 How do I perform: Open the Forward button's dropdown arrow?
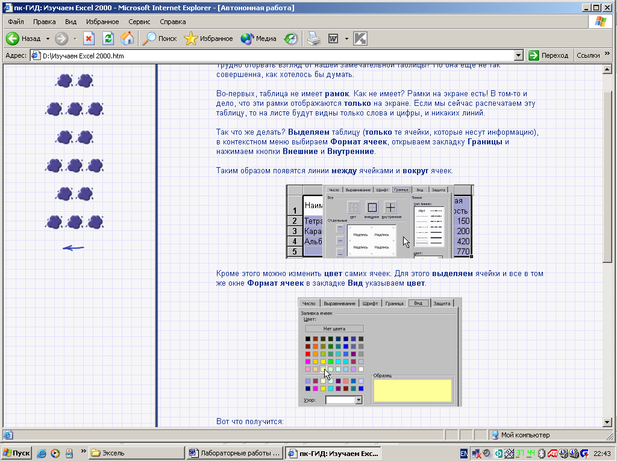75,38
